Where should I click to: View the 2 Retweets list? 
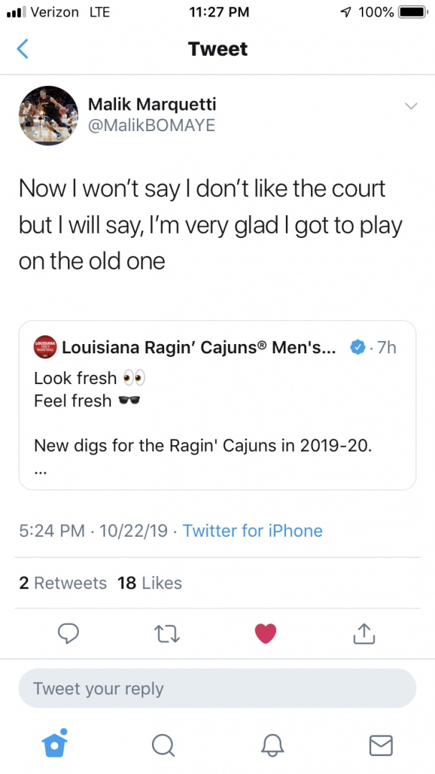click(x=63, y=583)
